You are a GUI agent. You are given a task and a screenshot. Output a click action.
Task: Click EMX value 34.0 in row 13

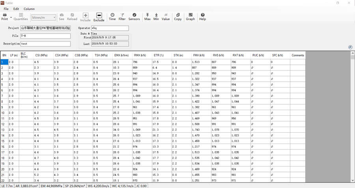point(123,130)
